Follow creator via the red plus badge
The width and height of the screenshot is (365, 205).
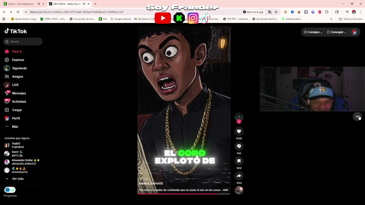coord(239,122)
